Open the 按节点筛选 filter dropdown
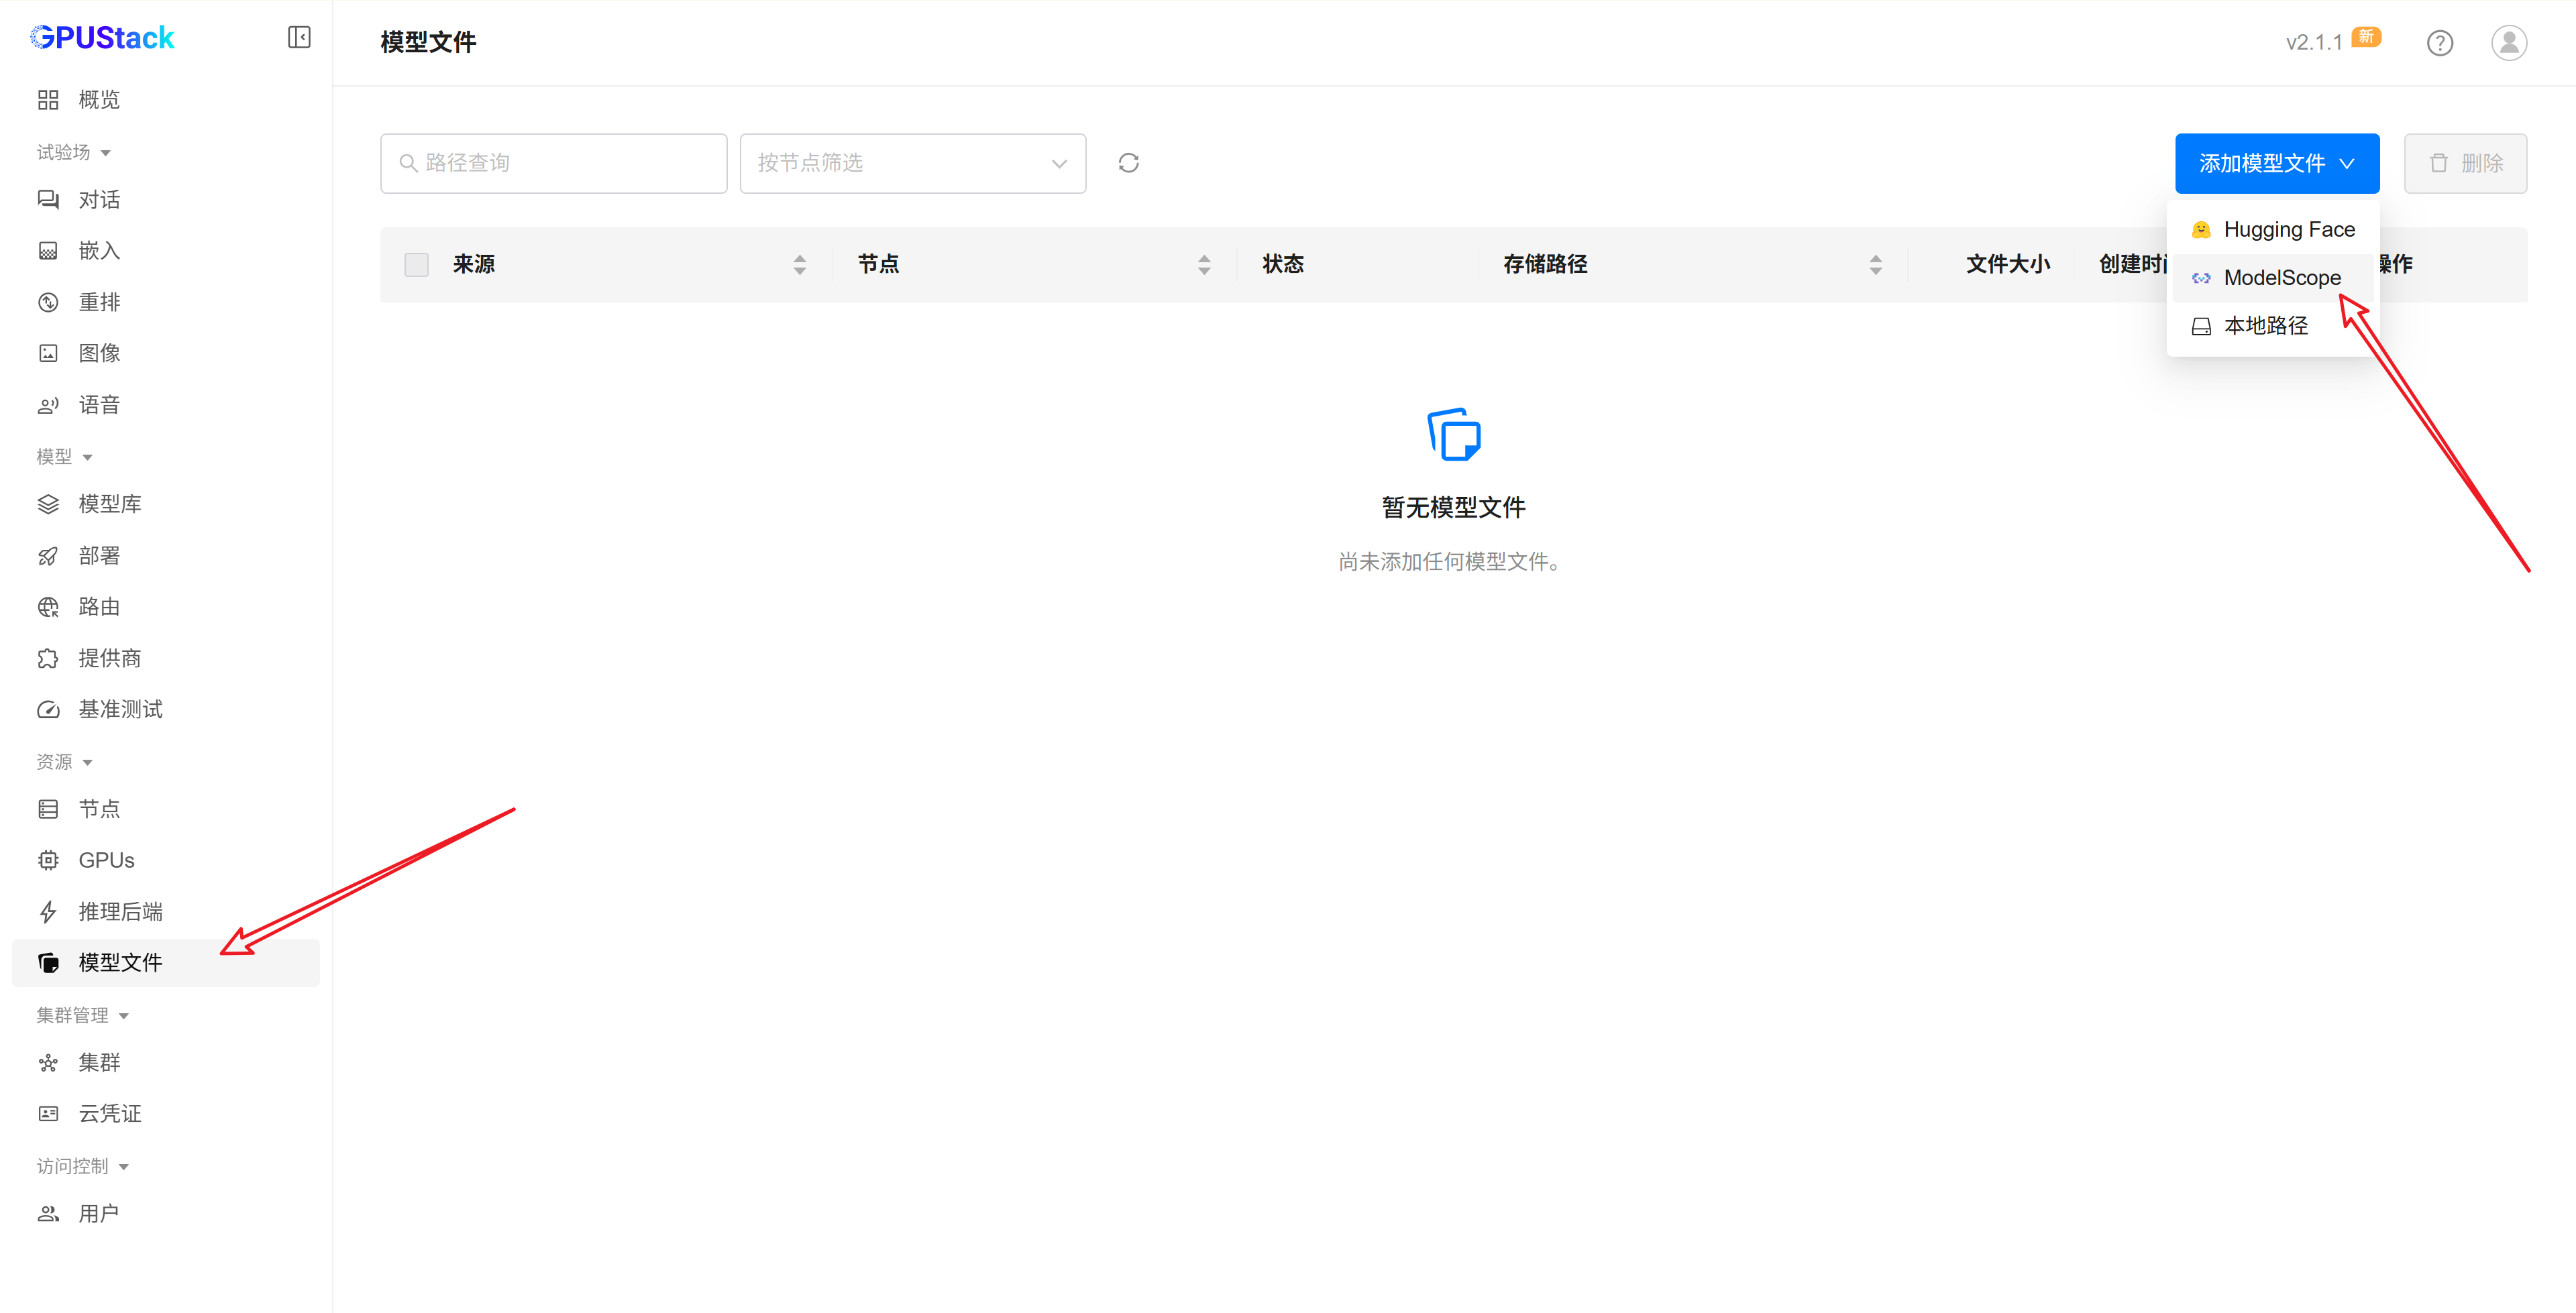 tap(912, 163)
